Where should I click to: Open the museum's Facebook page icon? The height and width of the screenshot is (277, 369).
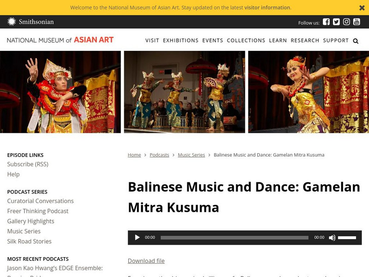(327, 21)
